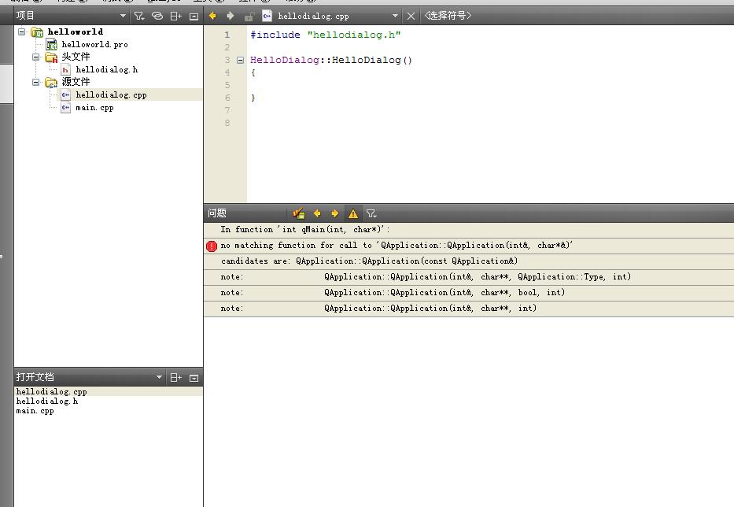The width and height of the screenshot is (734, 507).
Task: Click HelloDialog::HelloDialog() code line
Action: coord(331,60)
